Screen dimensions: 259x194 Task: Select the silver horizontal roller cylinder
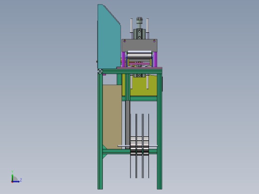tap(139, 55)
